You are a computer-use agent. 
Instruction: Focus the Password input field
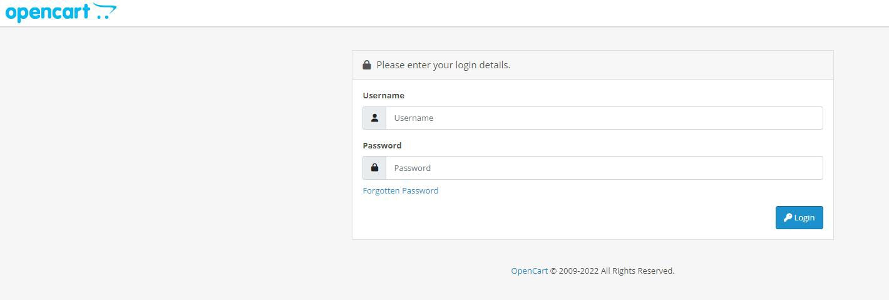(604, 168)
